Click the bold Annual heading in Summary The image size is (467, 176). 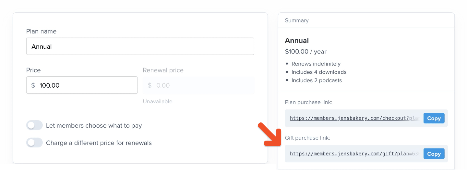[x=297, y=41]
